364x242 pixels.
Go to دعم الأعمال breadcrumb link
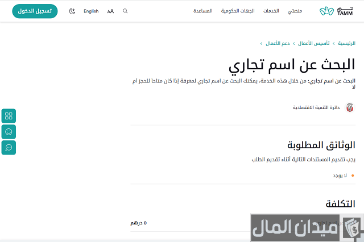click(278, 43)
